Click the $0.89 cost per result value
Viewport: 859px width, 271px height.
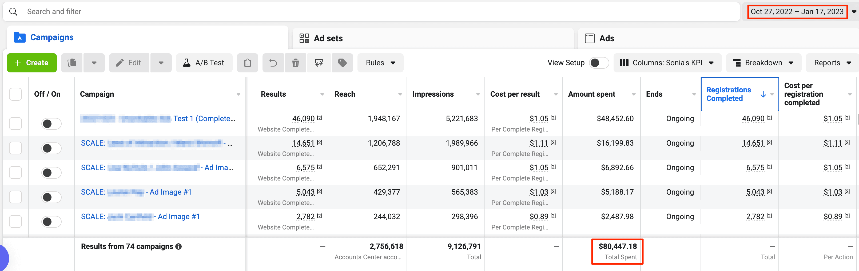[x=539, y=216]
